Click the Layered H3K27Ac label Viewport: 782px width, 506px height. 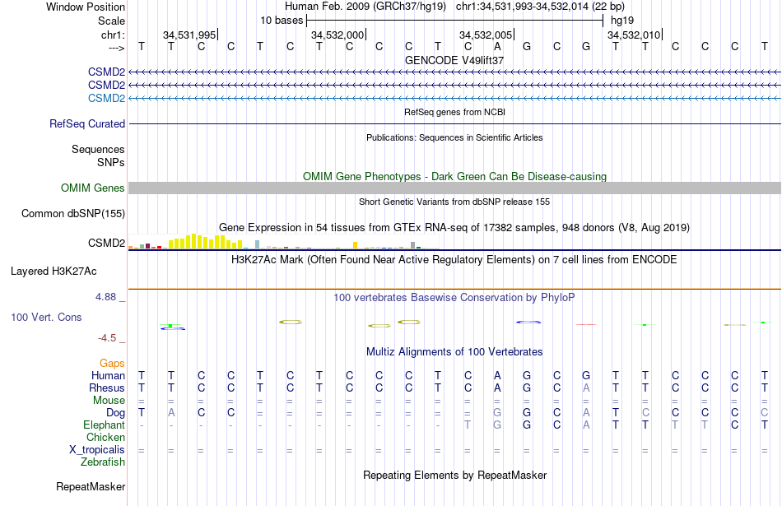[54, 272]
